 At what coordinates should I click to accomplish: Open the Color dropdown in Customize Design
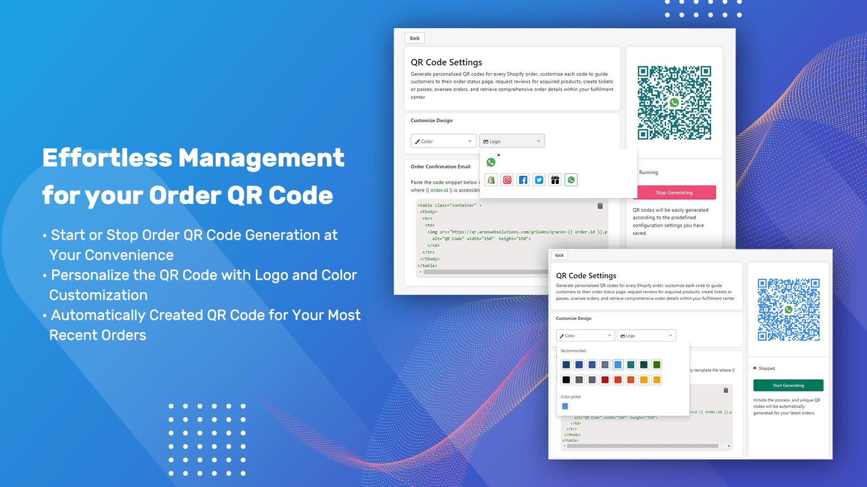click(x=443, y=141)
